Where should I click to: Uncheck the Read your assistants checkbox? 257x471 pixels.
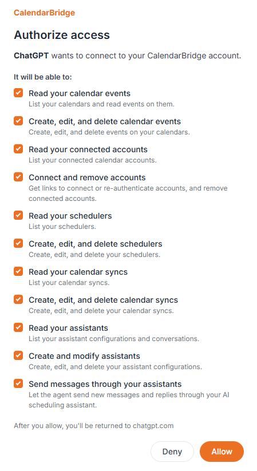[x=18, y=327]
